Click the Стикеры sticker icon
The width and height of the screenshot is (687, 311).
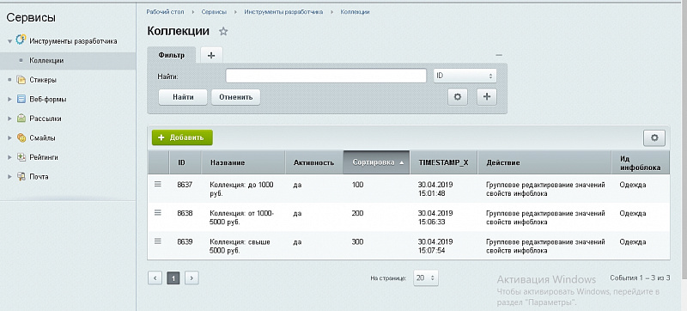click(x=21, y=80)
